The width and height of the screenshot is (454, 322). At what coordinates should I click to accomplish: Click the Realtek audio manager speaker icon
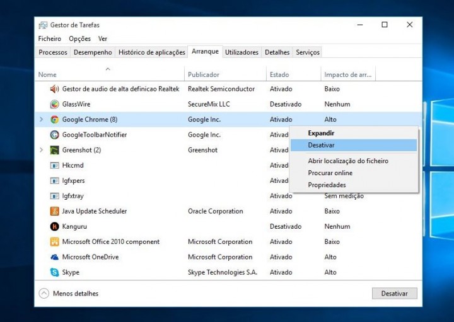point(54,89)
